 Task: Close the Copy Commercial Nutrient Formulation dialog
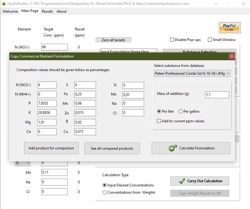coord(231,56)
